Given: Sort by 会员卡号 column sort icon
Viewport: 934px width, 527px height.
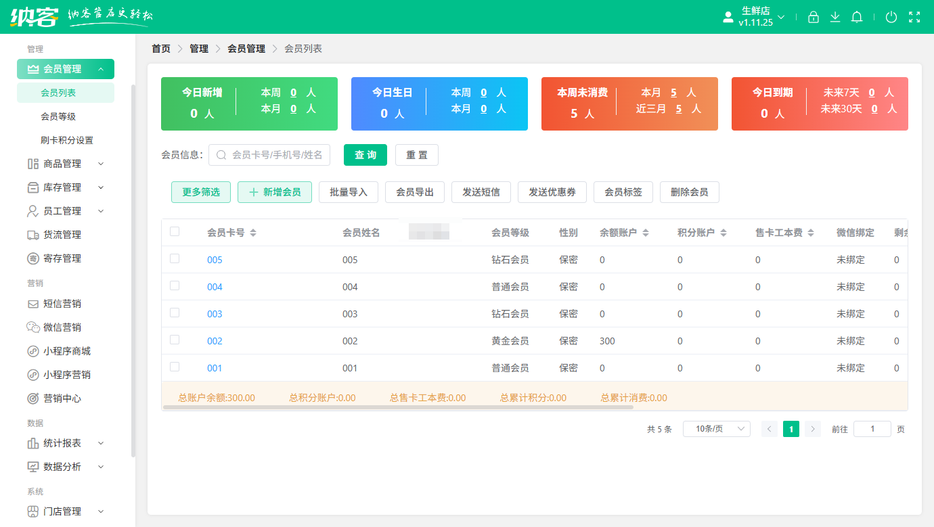Looking at the screenshot, I should tap(253, 233).
